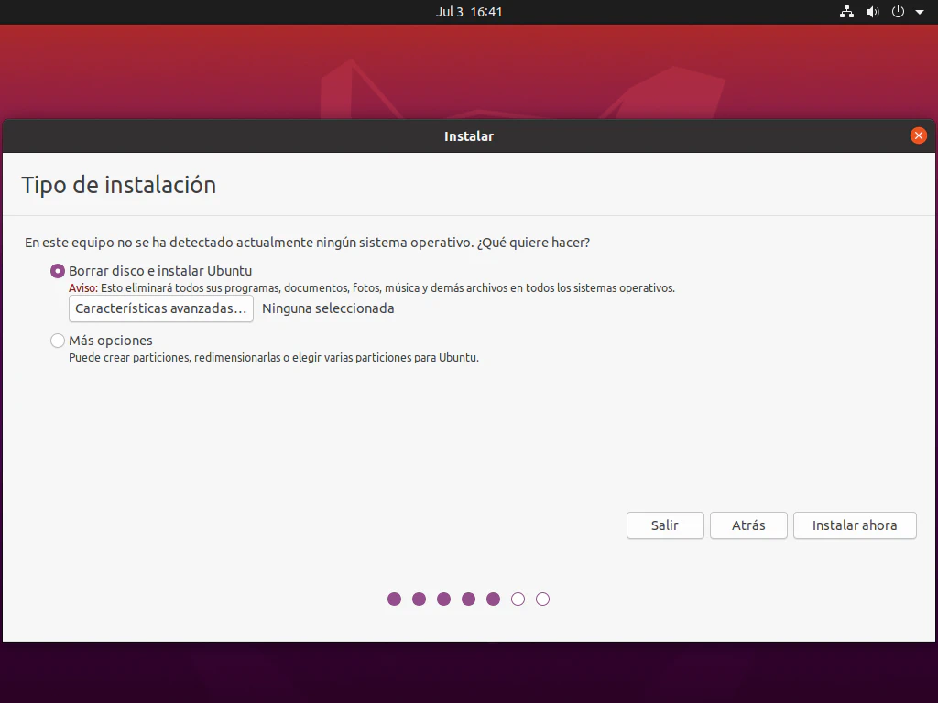The width and height of the screenshot is (938, 703).
Task: Click the last empty progress dot
Action: click(542, 599)
